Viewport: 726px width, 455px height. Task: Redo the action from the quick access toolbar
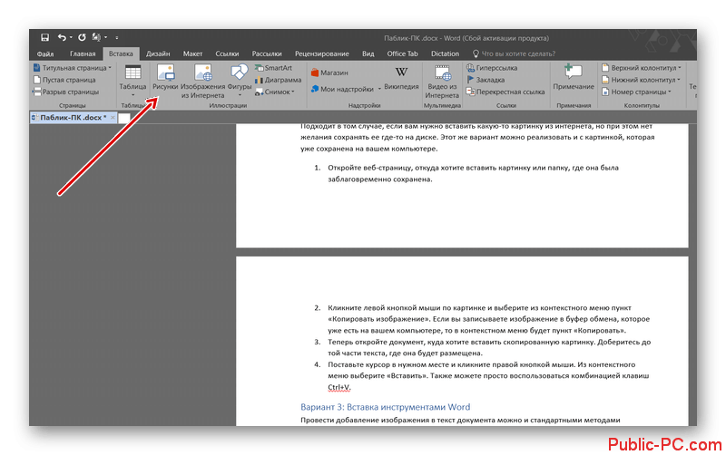(82, 37)
